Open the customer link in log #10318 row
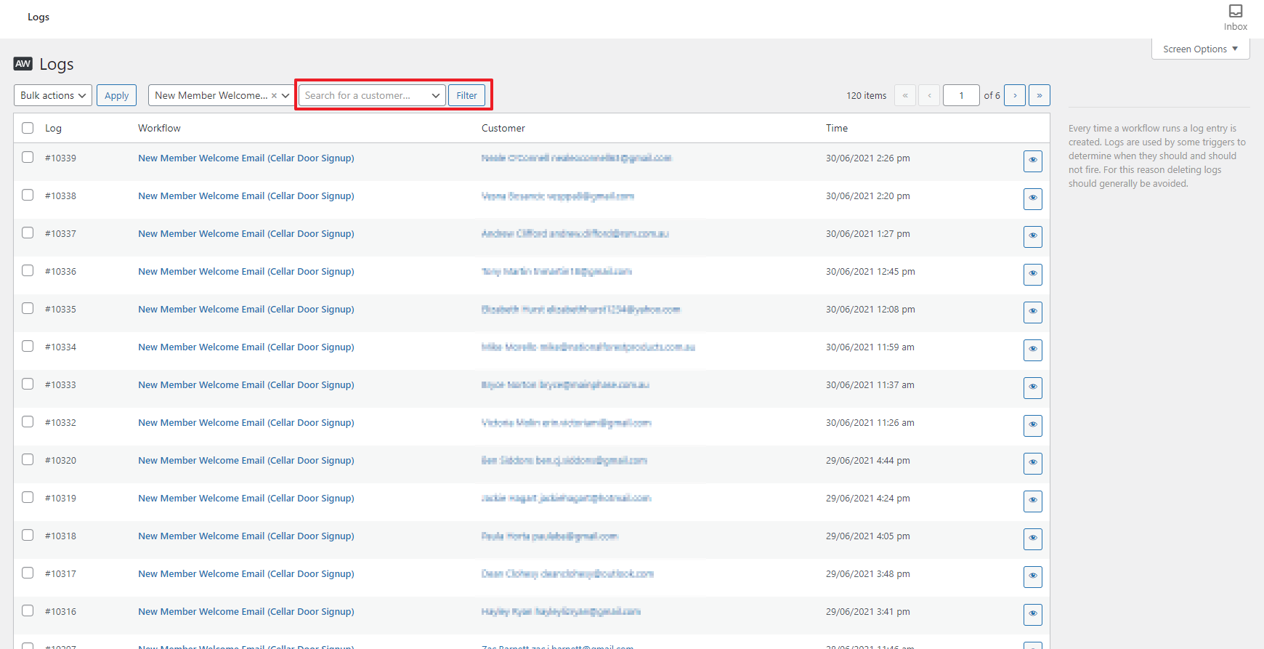 (549, 536)
